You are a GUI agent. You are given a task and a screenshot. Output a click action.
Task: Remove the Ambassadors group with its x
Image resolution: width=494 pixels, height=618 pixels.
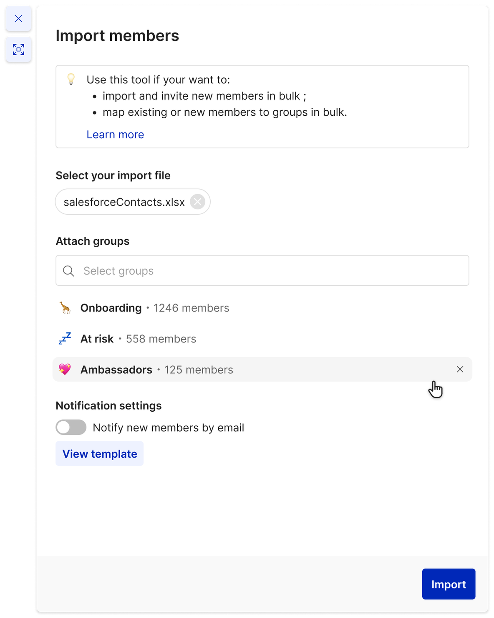[x=460, y=369]
